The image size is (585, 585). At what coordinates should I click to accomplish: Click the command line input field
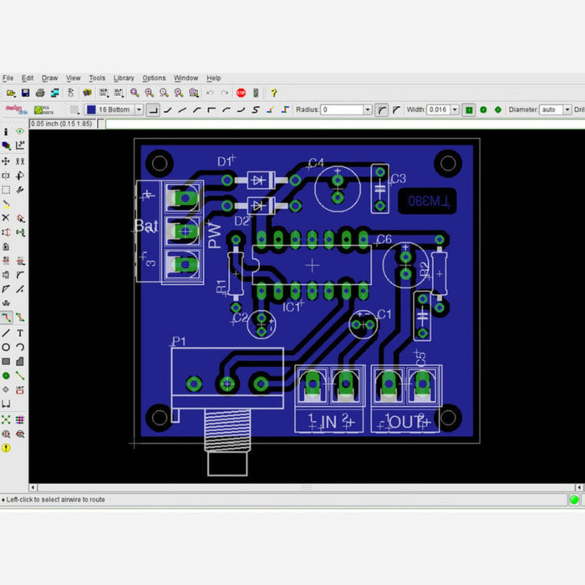334,124
